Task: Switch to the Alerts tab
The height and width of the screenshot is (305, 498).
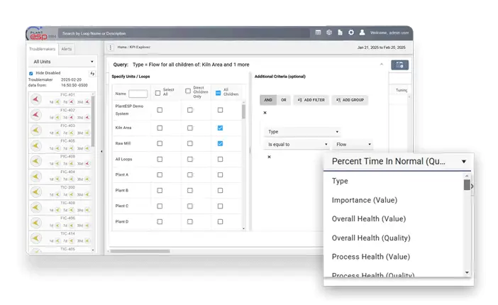Action: [67, 49]
